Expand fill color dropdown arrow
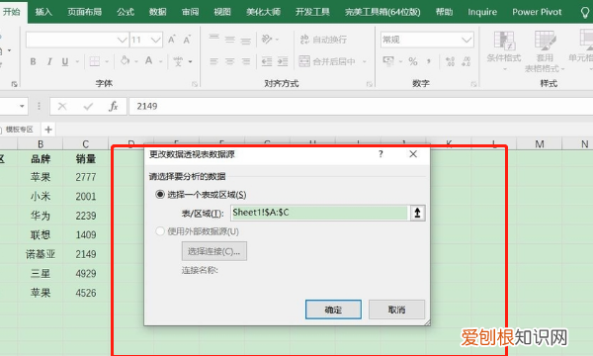Screen dimensions: 593x356 (136, 61)
